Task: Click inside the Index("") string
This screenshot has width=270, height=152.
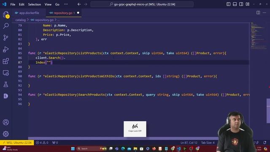Action: pos(49,62)
